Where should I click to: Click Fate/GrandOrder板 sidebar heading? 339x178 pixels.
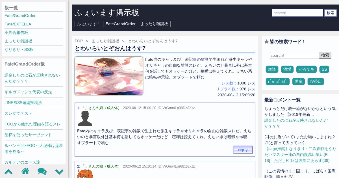(25, 64)
